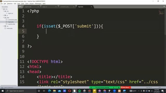Click the isset keyword on line 4
The height and width of the screenshot is (93, 166).
pyautogui.click(x=50, y=26)
